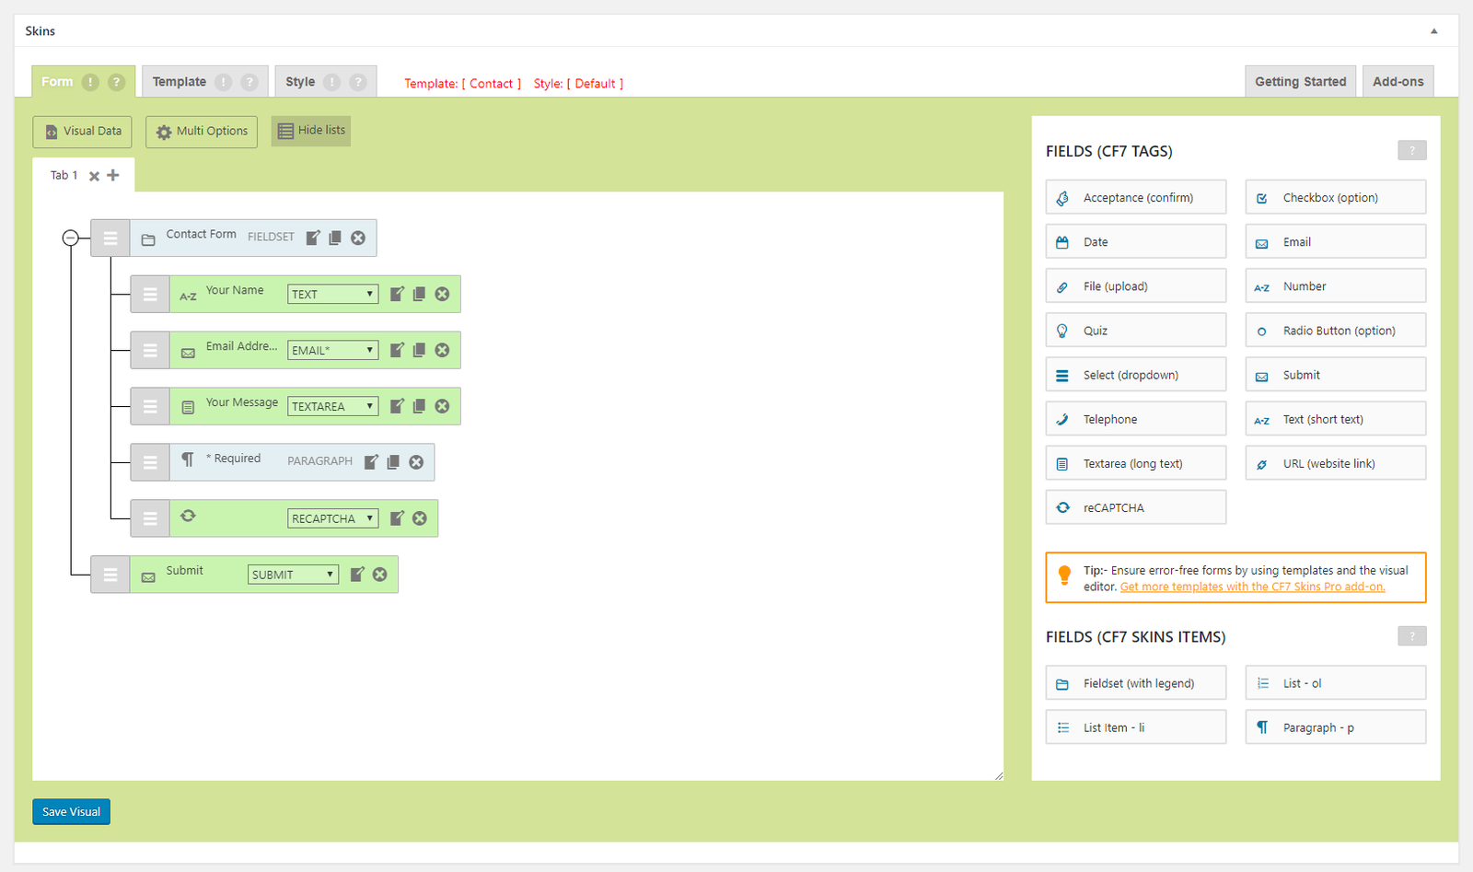Edit the Your Name field

tap(397, 295)
